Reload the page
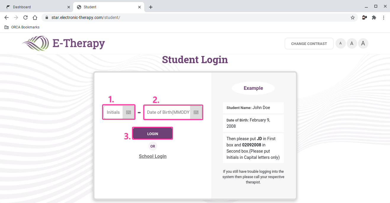Screen dimensions: 390x203 pos(25,17)
